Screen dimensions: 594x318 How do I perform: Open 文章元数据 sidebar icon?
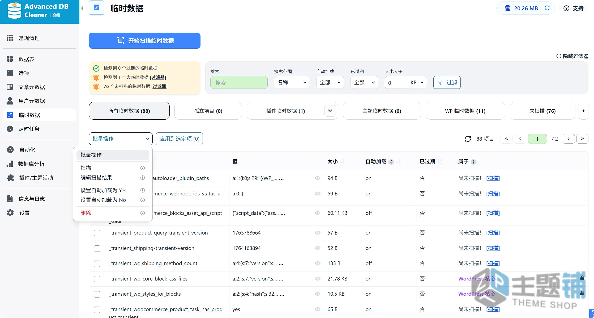coord(10,87)
